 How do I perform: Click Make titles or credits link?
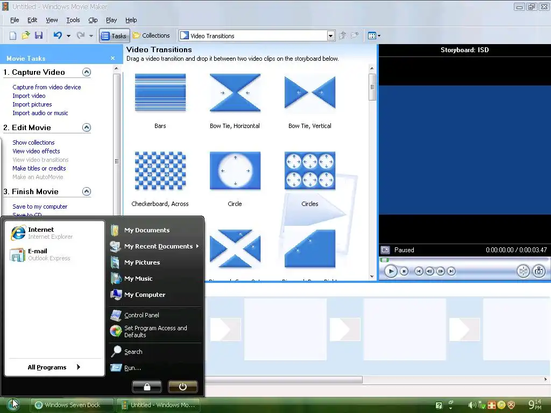pyautogui.click(x=39, y=168)
